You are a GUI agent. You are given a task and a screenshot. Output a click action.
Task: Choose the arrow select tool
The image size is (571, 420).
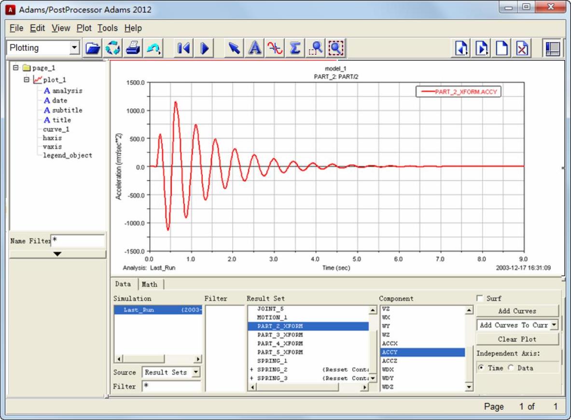[234, 48]
